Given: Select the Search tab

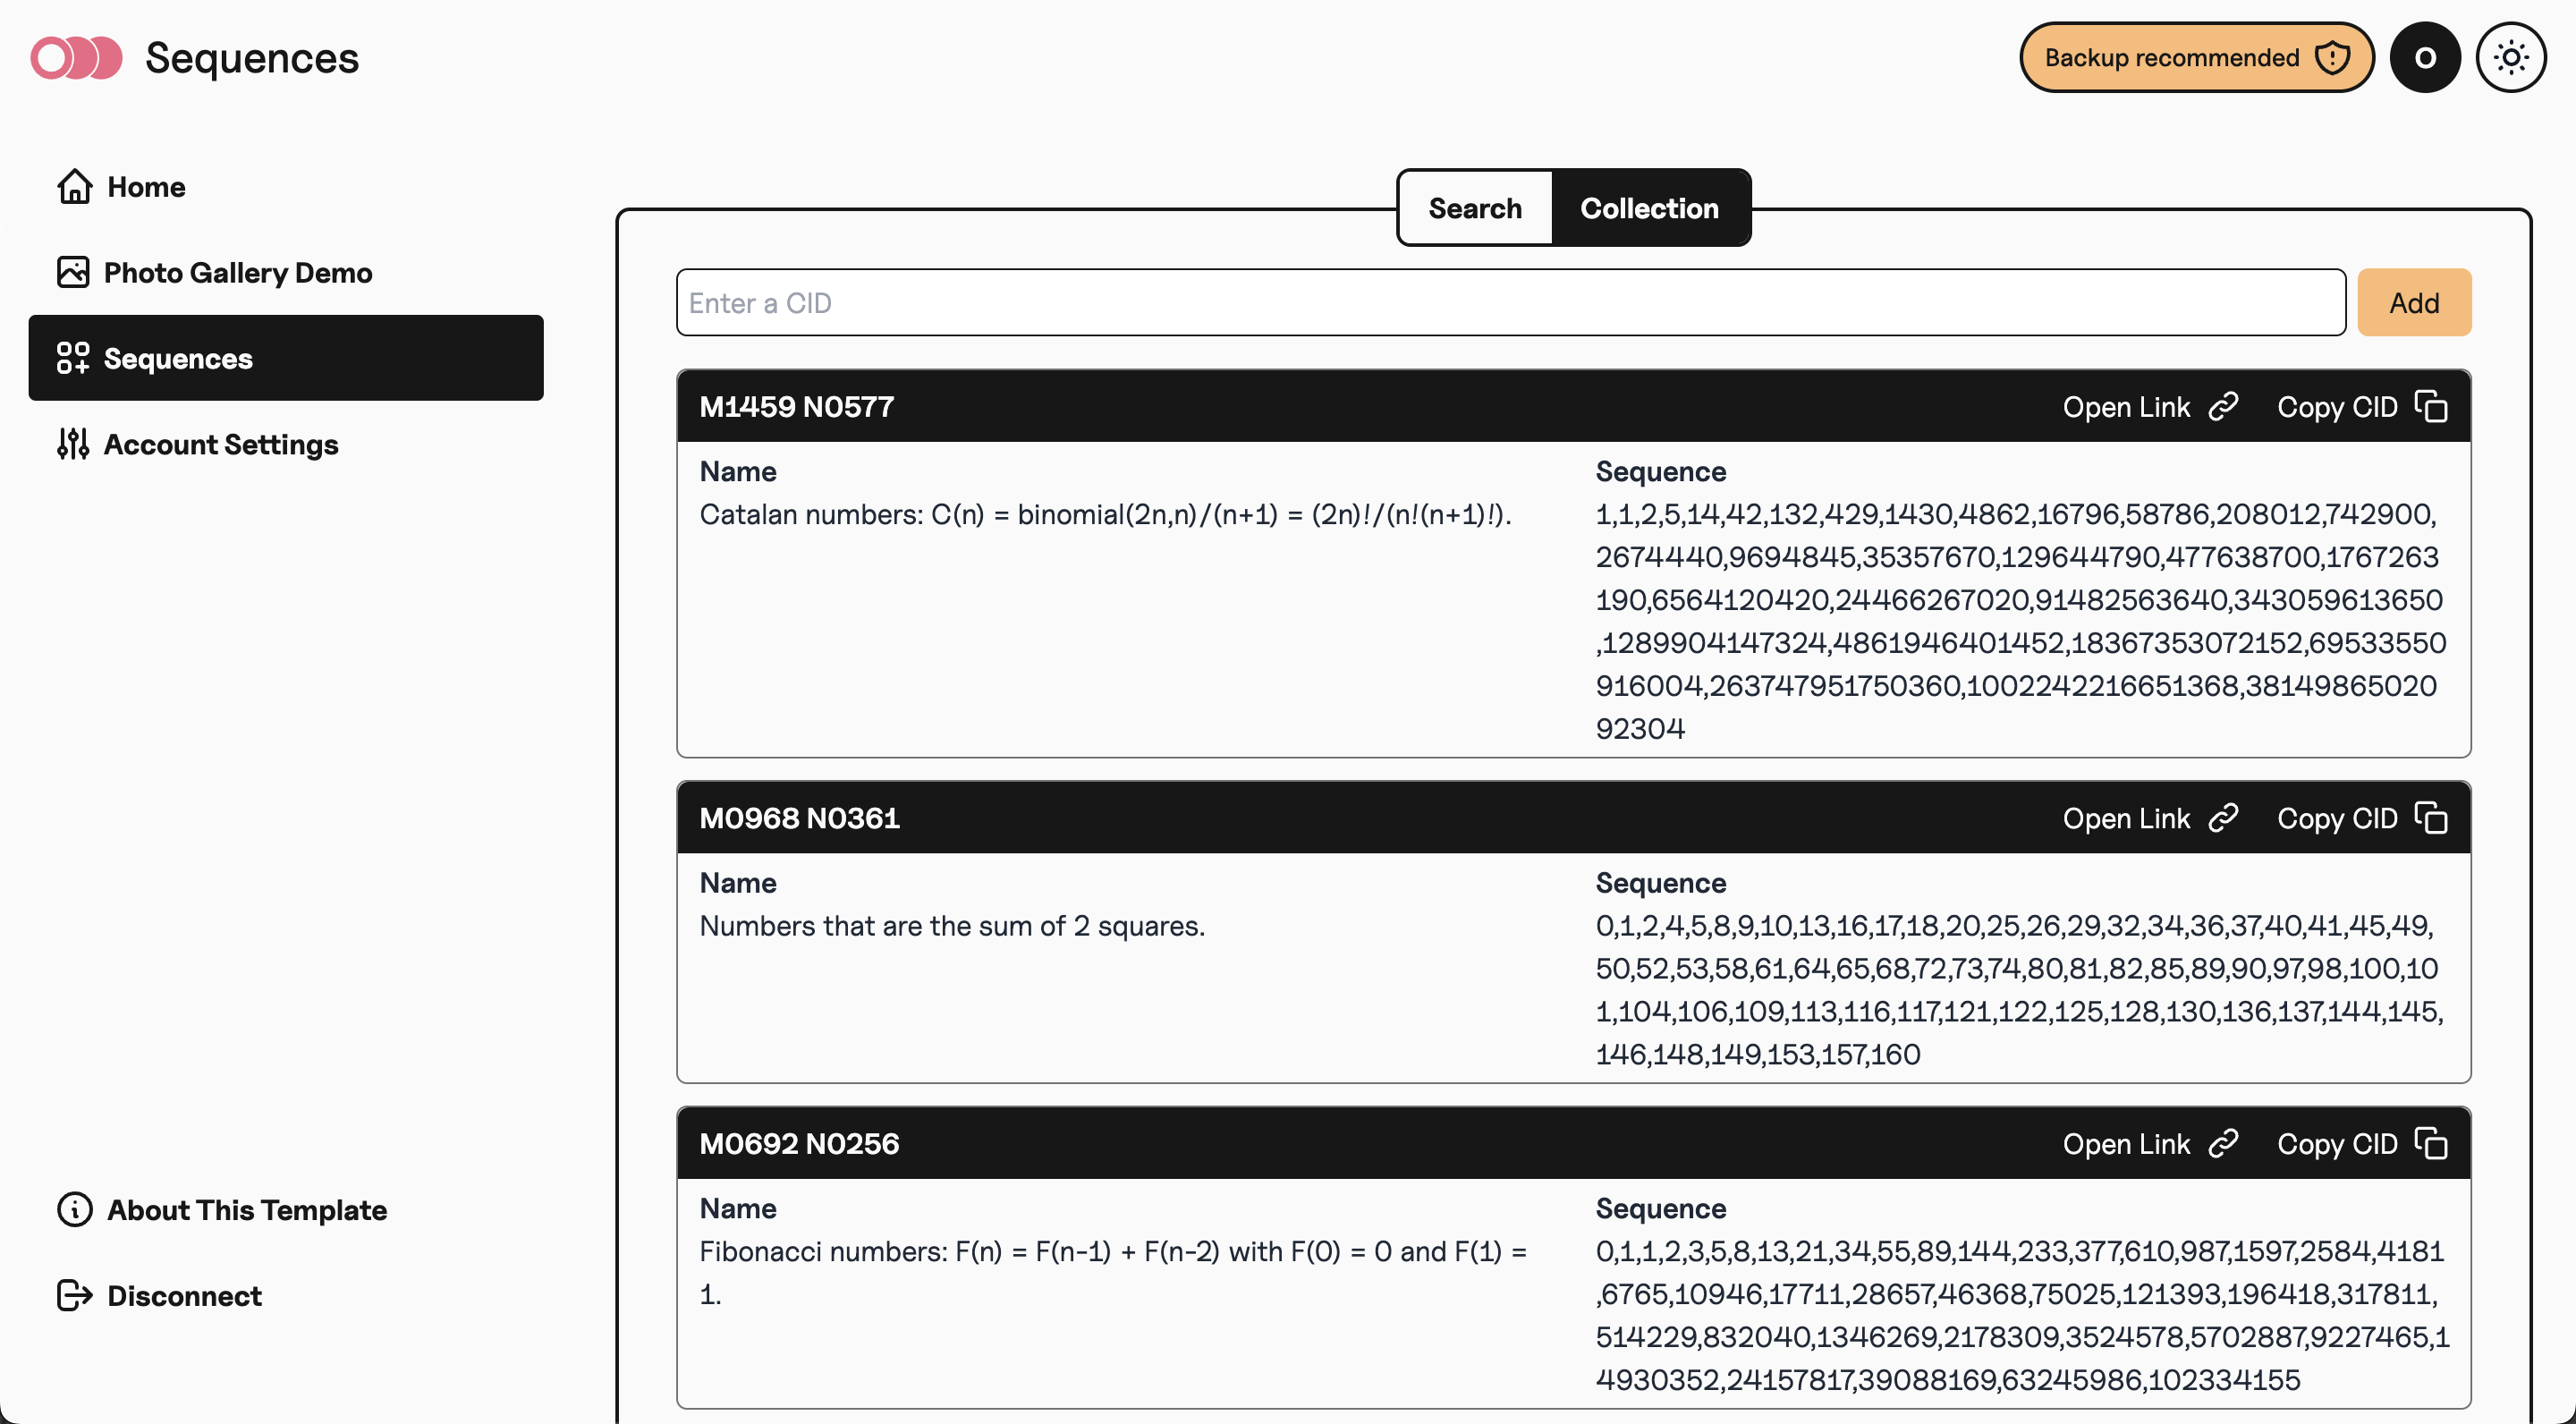Looking at the screenshot, I should pyautogui.click(x=1475, y=207).
